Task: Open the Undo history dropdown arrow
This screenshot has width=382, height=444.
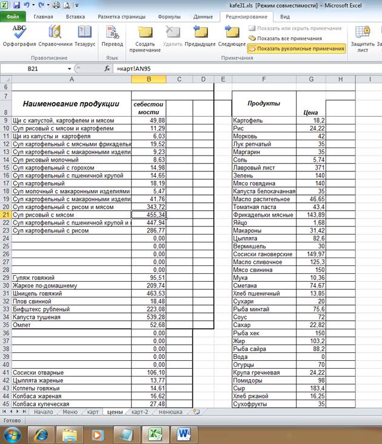Action: (x=33, y=5)
